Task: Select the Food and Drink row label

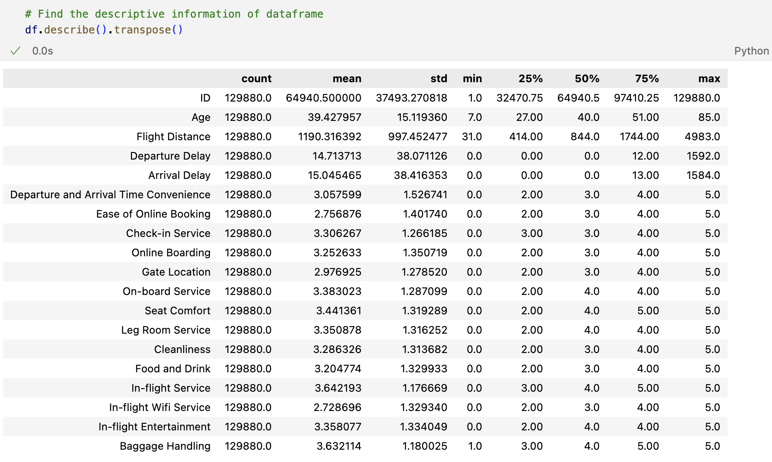Action: (173, 369)
